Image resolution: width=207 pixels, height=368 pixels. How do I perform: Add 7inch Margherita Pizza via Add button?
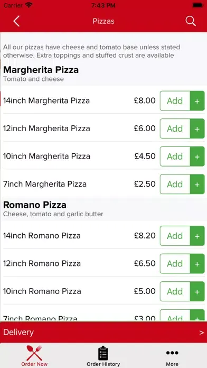(175, 184)
